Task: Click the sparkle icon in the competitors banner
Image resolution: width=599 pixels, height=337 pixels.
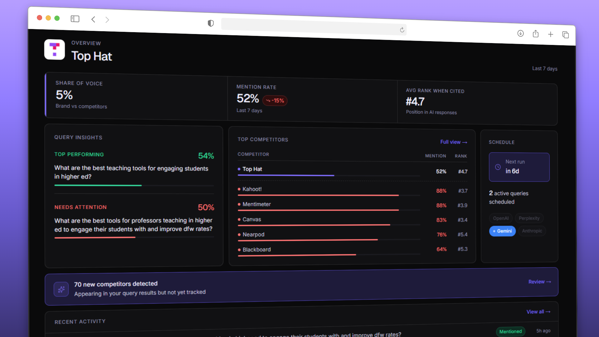Action: click(61, 289)
